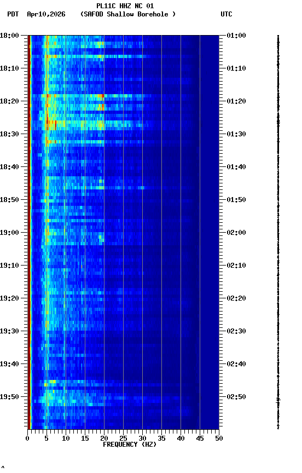The image size is (302, 473).
Task: Click the 01:20 UTC time label
Action: 236,101
